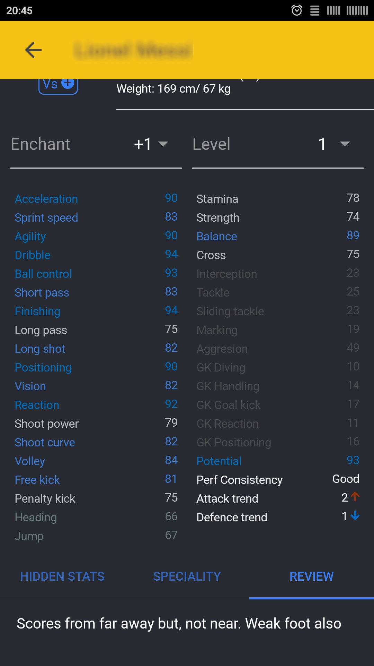Tap the review text about scoring
This screenshot has width=374, height=666.
point(179,623)
